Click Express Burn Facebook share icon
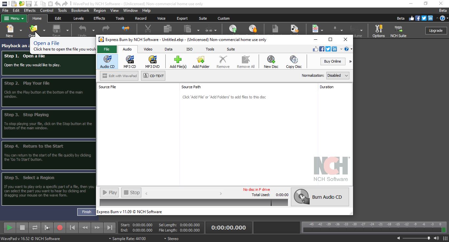This screenshot has height=242, width=449. pos(322,49)
